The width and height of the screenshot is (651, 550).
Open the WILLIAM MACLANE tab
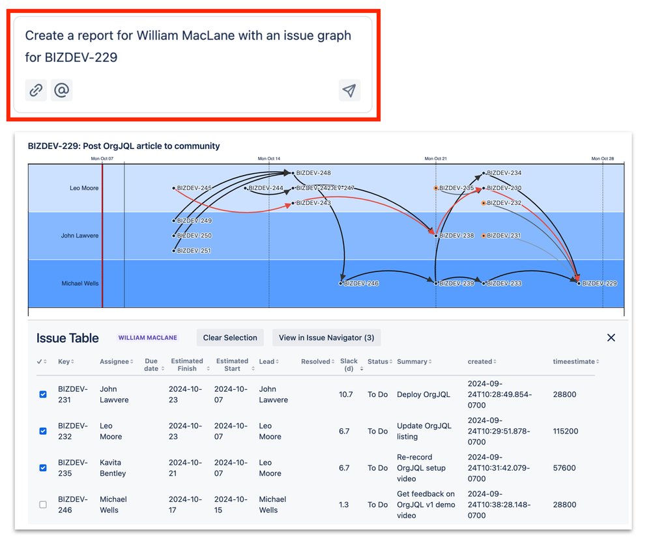tap(148, 338)
